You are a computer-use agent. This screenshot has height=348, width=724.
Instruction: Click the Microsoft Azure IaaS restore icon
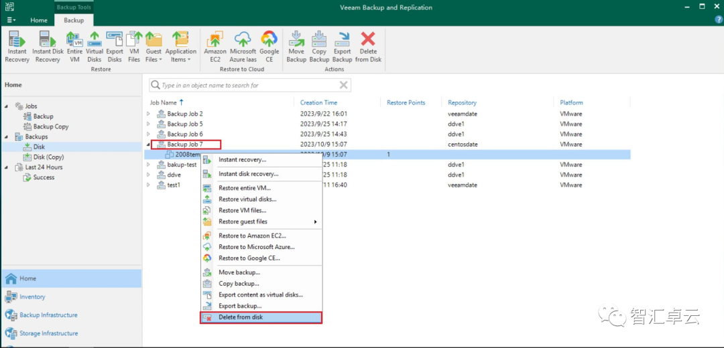click(243, 47)
